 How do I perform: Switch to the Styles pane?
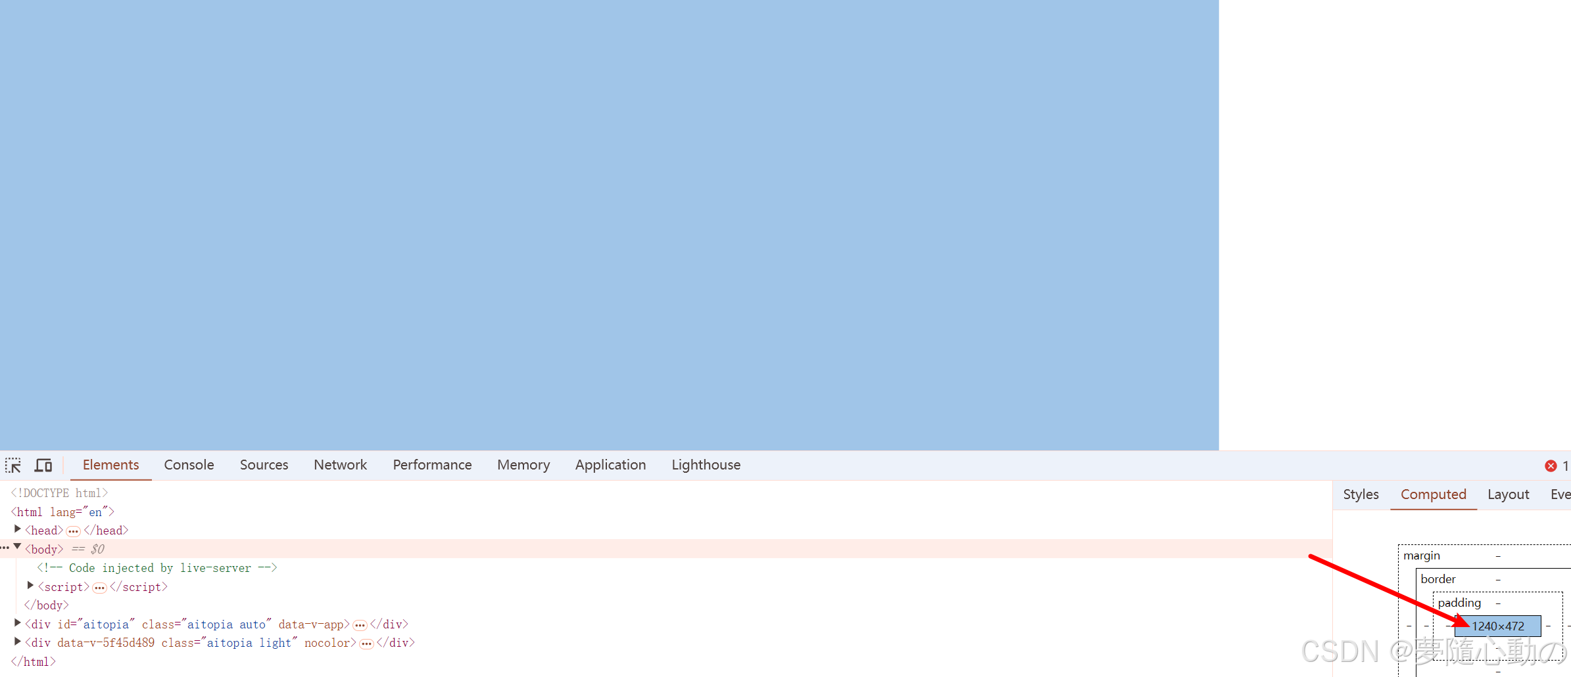[1361, 494]
